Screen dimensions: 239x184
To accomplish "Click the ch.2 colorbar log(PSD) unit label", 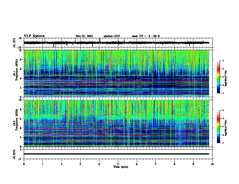I will 226,128.
